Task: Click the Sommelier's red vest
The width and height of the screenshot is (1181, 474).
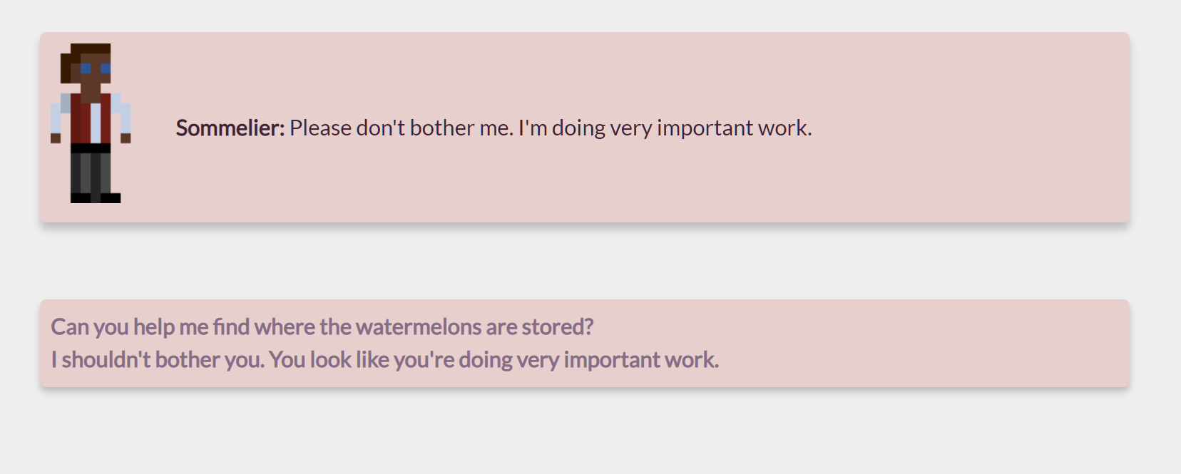Action: click(x=80, y=121)
